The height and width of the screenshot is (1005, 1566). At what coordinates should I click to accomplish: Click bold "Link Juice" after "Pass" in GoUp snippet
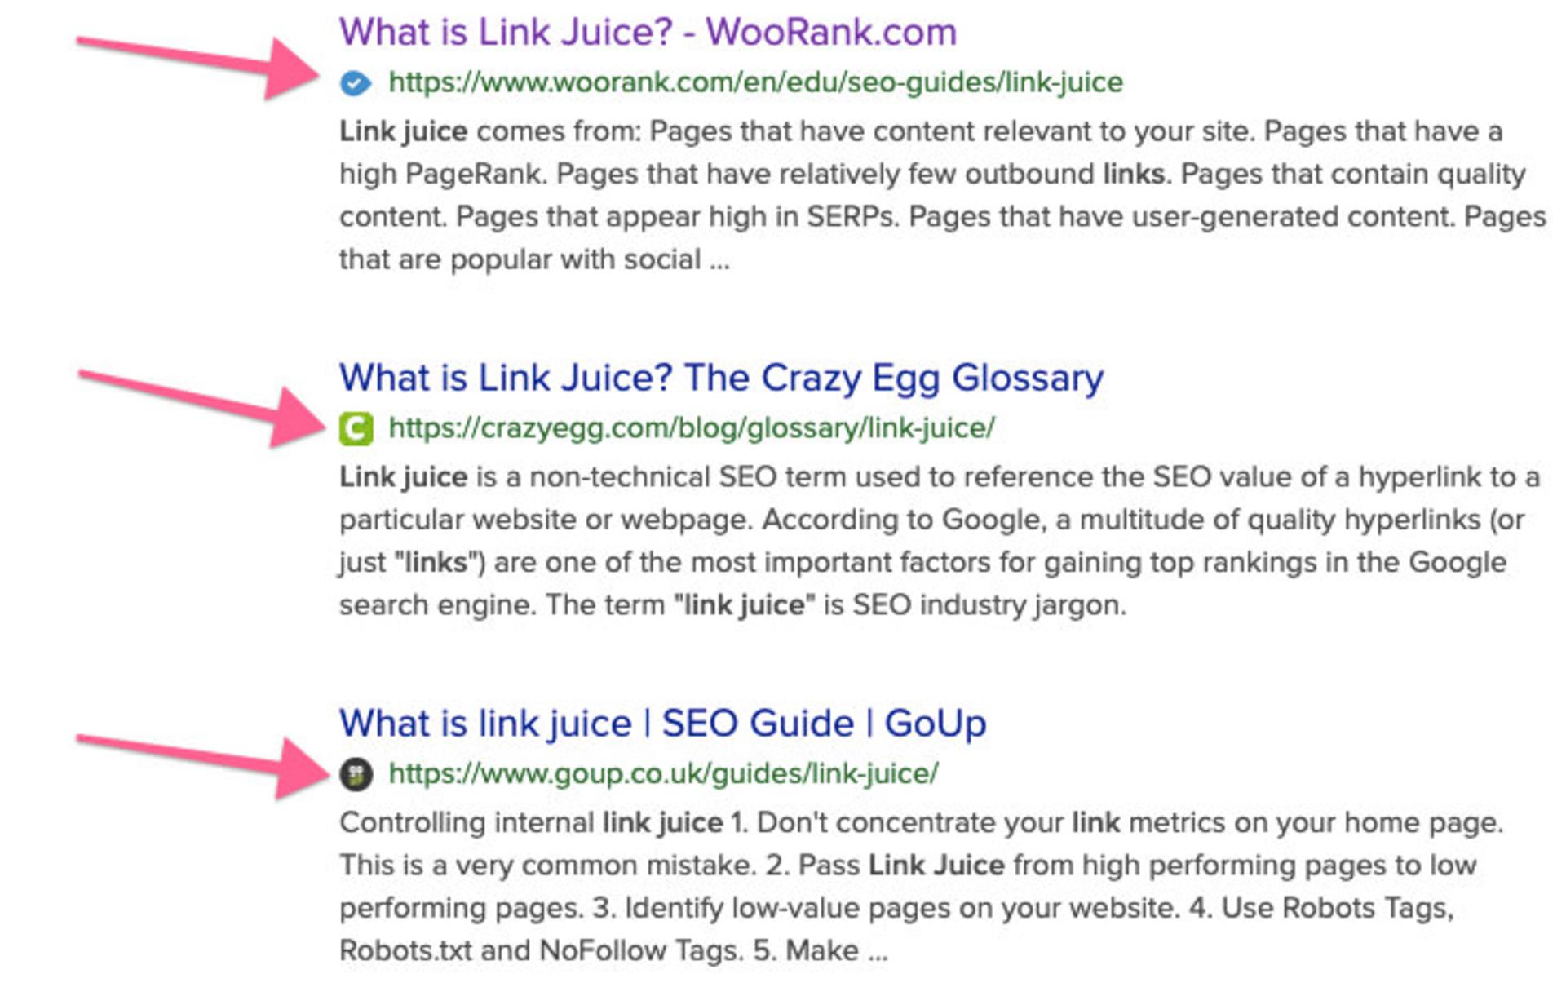(x=937, y=866)
